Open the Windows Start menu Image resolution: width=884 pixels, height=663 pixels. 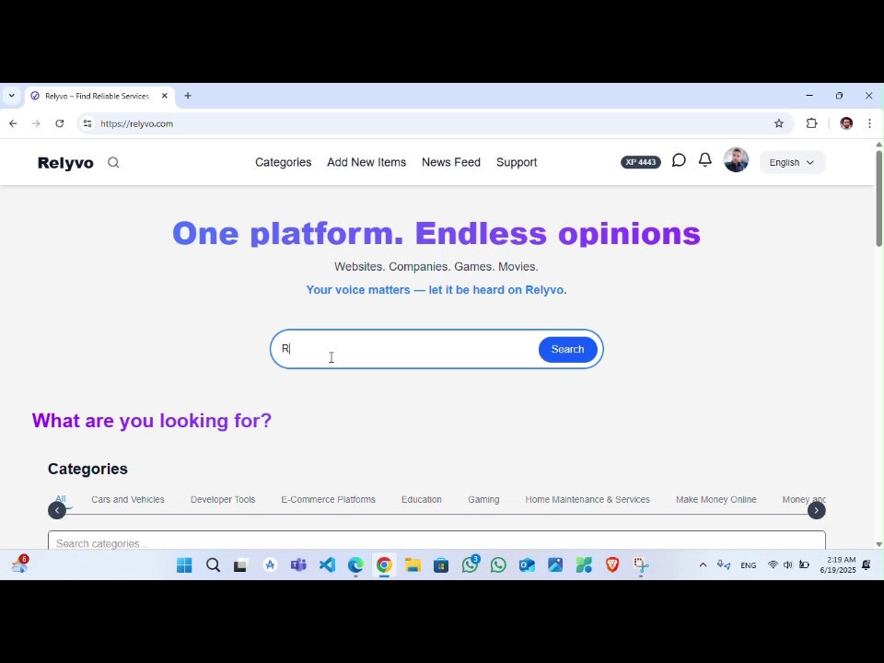pyautogui.click(x=184, y=564)
